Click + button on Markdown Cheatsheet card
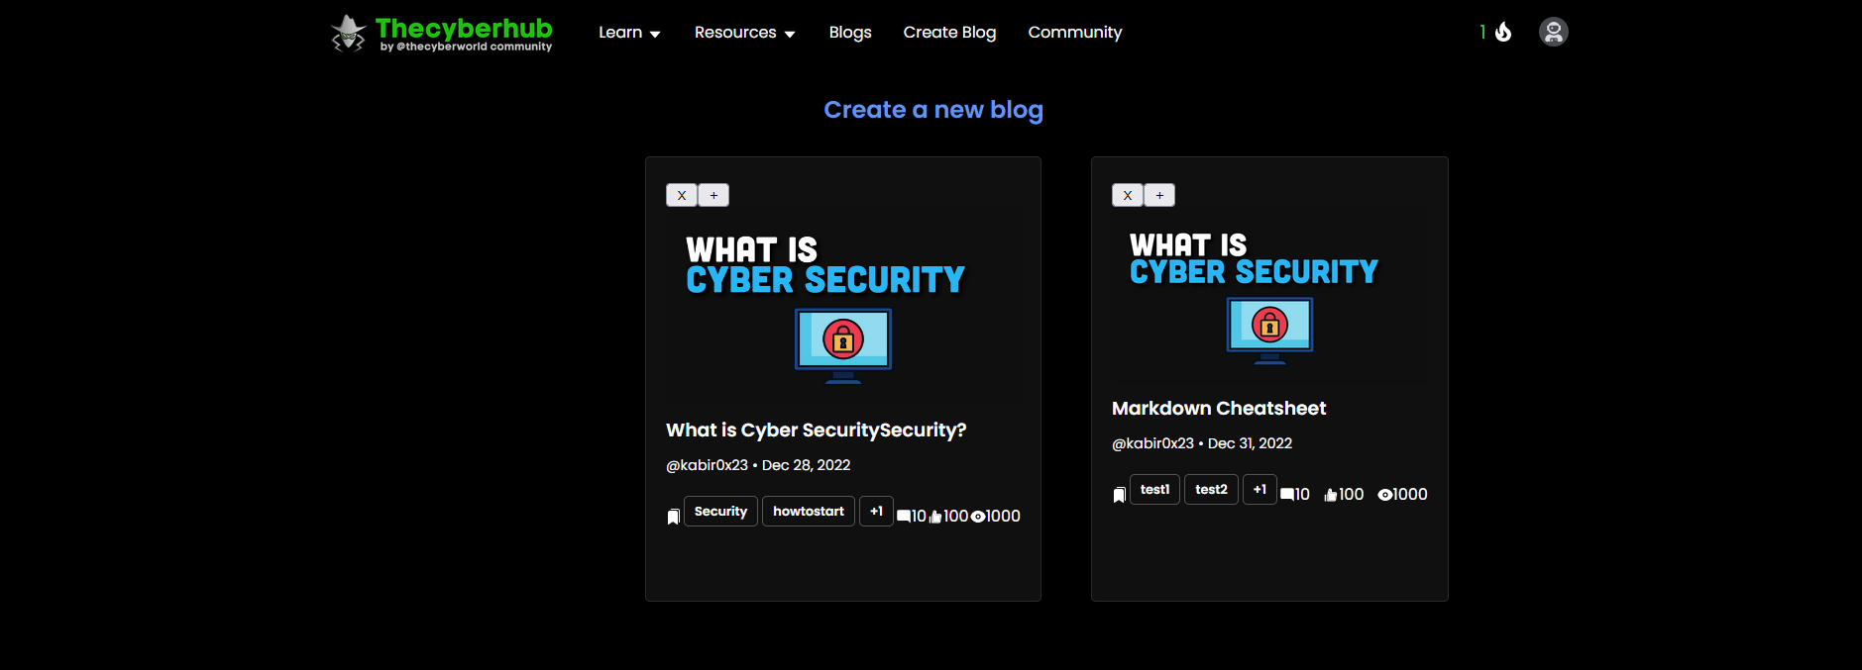 click(1159, 195)
